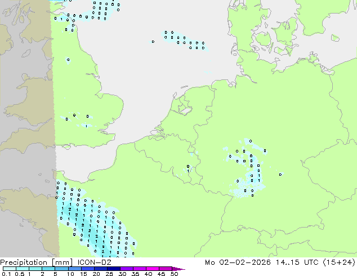Click the over-50 mm legend arrow tip

coord(179,269)
